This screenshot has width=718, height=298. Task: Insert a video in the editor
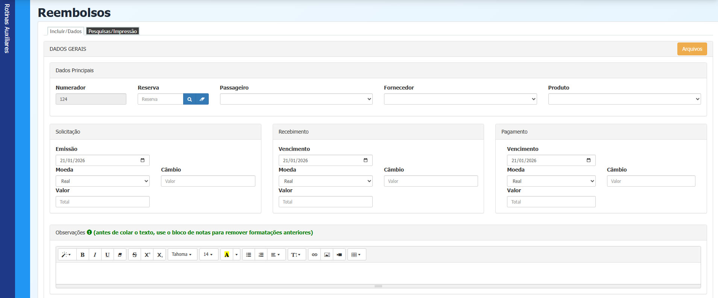[x=339, y=255]
